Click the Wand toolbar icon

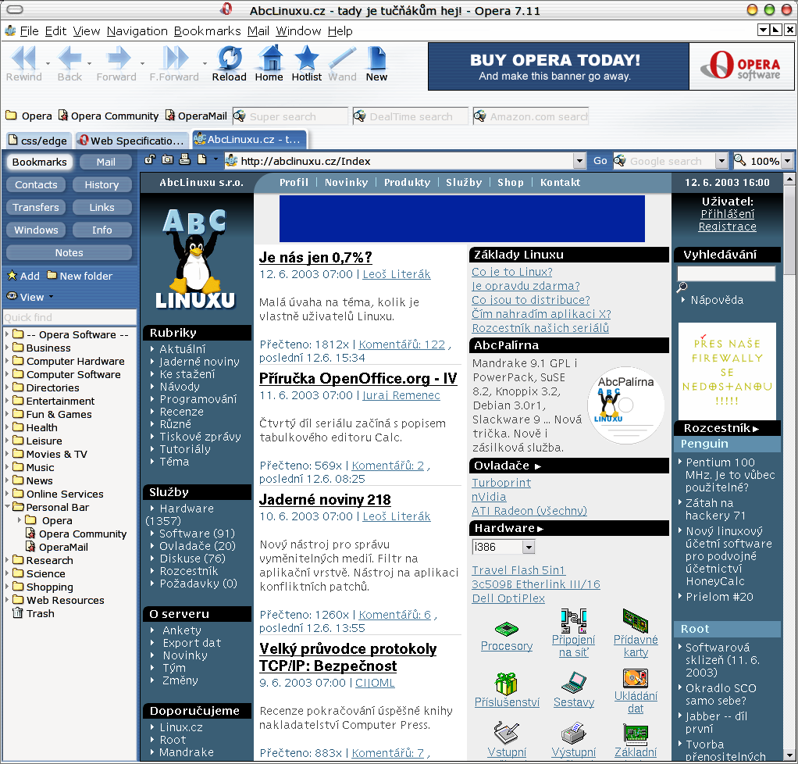coord(342,58)
